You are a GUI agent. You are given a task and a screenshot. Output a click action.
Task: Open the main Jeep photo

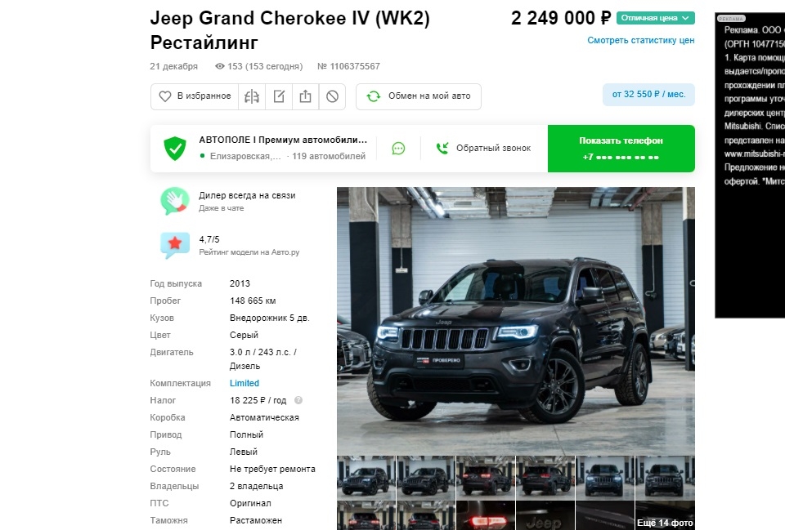(x=516, y=320)
